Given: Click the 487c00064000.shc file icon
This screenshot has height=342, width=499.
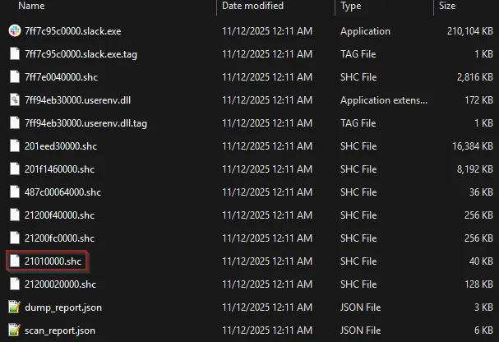Looking at the screenshot, I should 14,192.
